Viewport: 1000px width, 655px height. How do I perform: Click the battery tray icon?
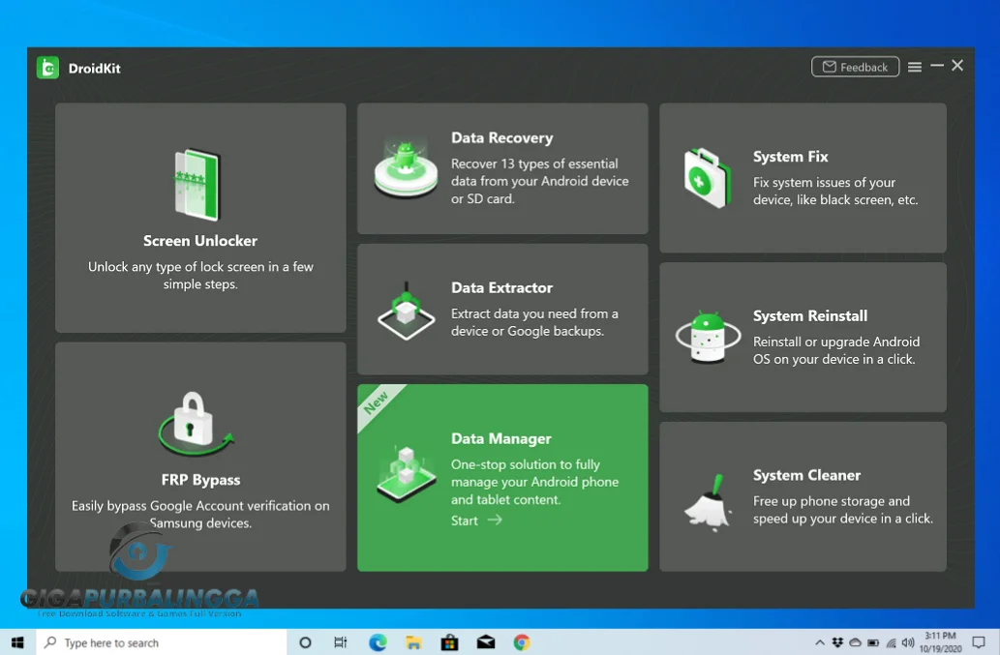[x=873, y=642]
